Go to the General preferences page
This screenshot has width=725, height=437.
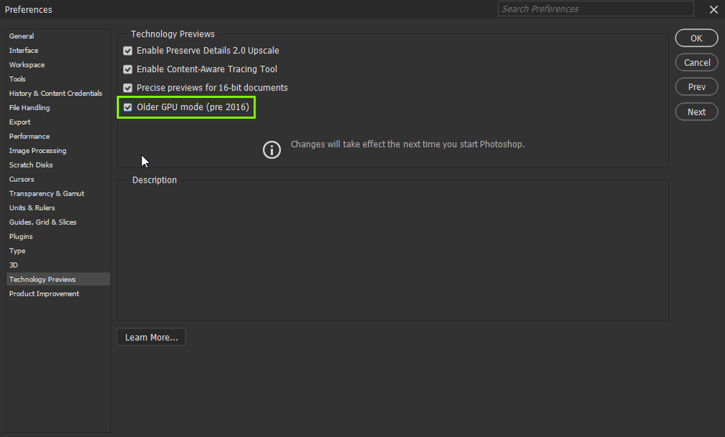(21, 36)
